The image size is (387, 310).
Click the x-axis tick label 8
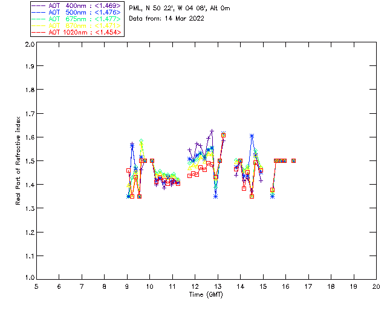pos(105,286)
